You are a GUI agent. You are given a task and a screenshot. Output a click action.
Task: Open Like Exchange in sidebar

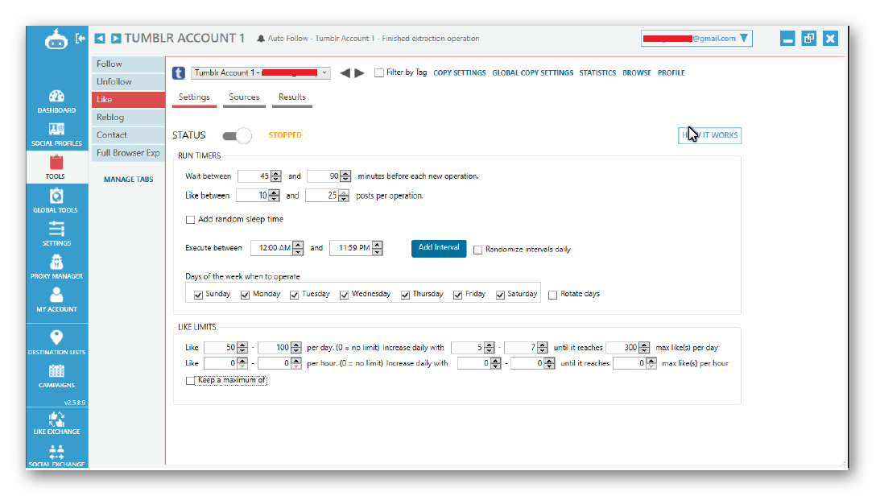56,423
